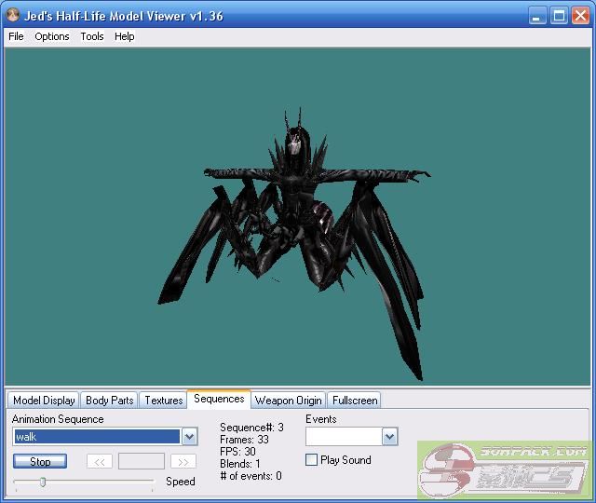Viewport: 596px width, 503px height.
Task: Switch to the Model Display tab
Action: [x=44, y=401]
